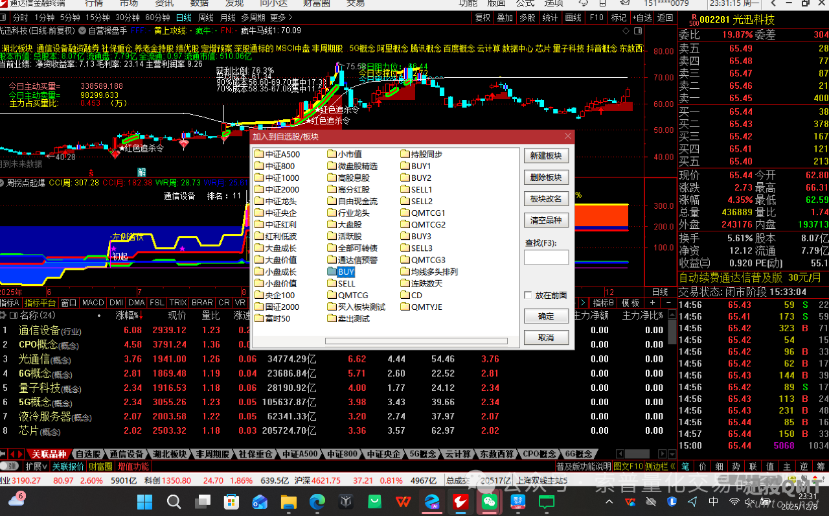Click the 多股 multi-stock view icon
The height and width of the screenshot is (516, 829).
[x=527, y=18]
